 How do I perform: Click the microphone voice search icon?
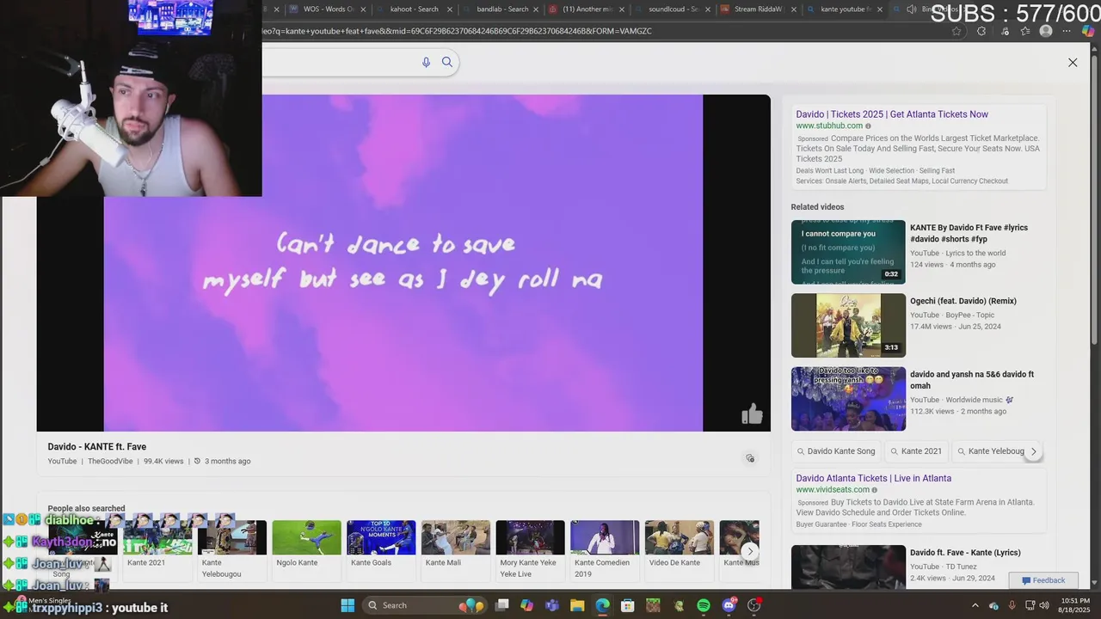tap(426, 62)
